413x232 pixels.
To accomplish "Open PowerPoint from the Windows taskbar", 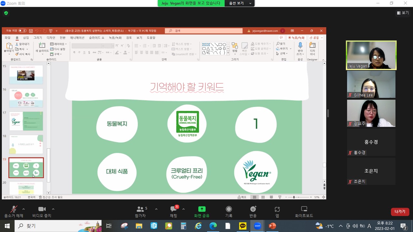I will [273, 226].
